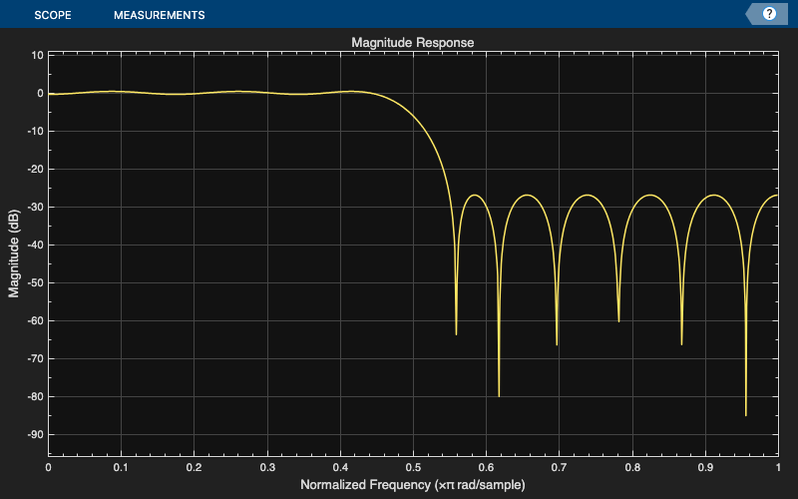Click the y-axis tick label -90

(x=36, y=435)
